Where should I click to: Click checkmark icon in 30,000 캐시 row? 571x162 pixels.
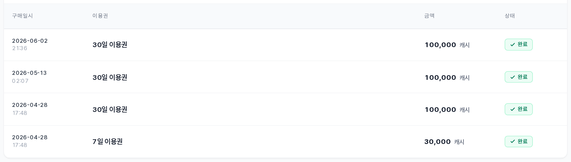512,142
